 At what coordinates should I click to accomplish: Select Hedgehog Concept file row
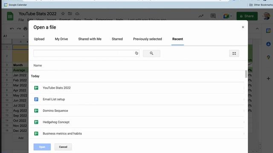pyautogui.click(x=137, y=122)
